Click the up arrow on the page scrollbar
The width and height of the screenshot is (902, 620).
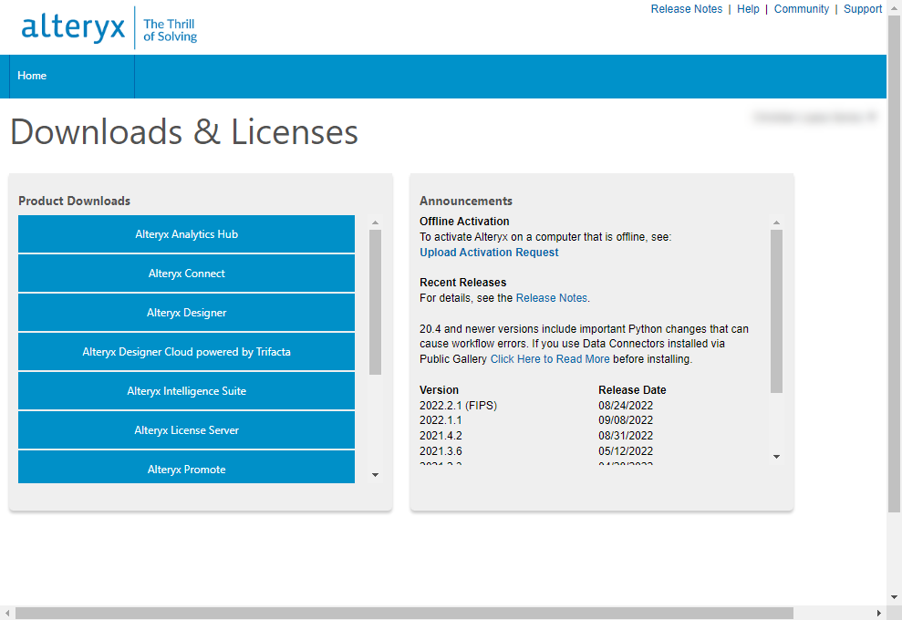point(895,7)
